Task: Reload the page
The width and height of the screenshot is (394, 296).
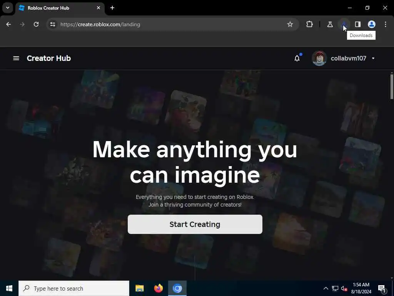Action: click(36, 24)
